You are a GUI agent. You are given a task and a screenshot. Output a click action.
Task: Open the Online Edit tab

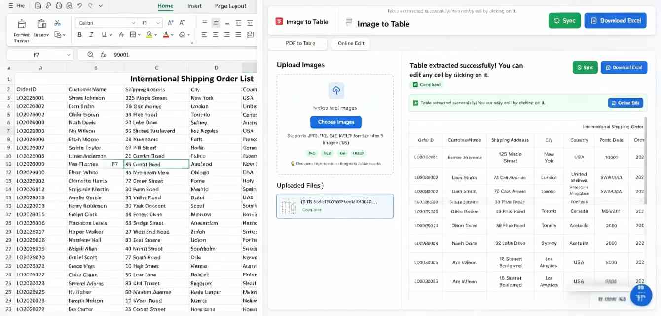click(351, 43)
